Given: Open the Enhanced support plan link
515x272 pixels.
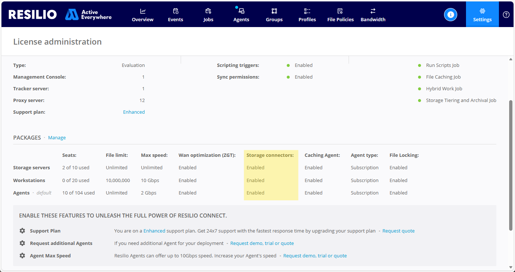Looking at the screenshot, I should pos(134,112).
